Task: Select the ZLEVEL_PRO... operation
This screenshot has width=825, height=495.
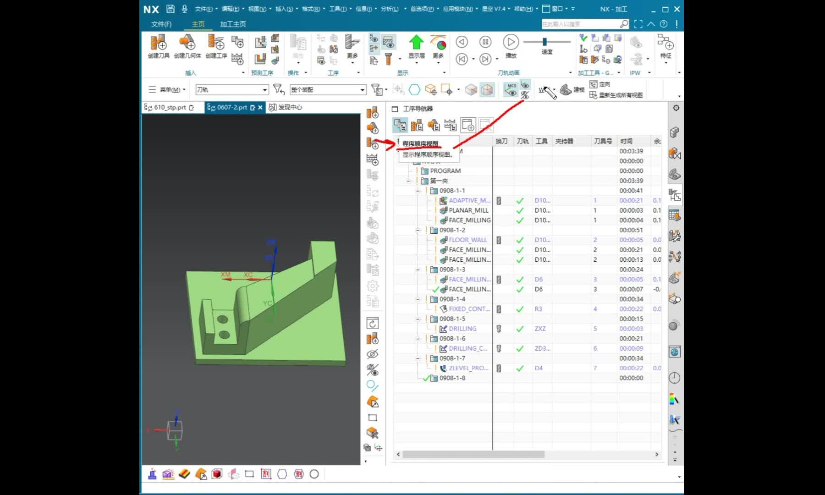Action: [x=468, y=368]
